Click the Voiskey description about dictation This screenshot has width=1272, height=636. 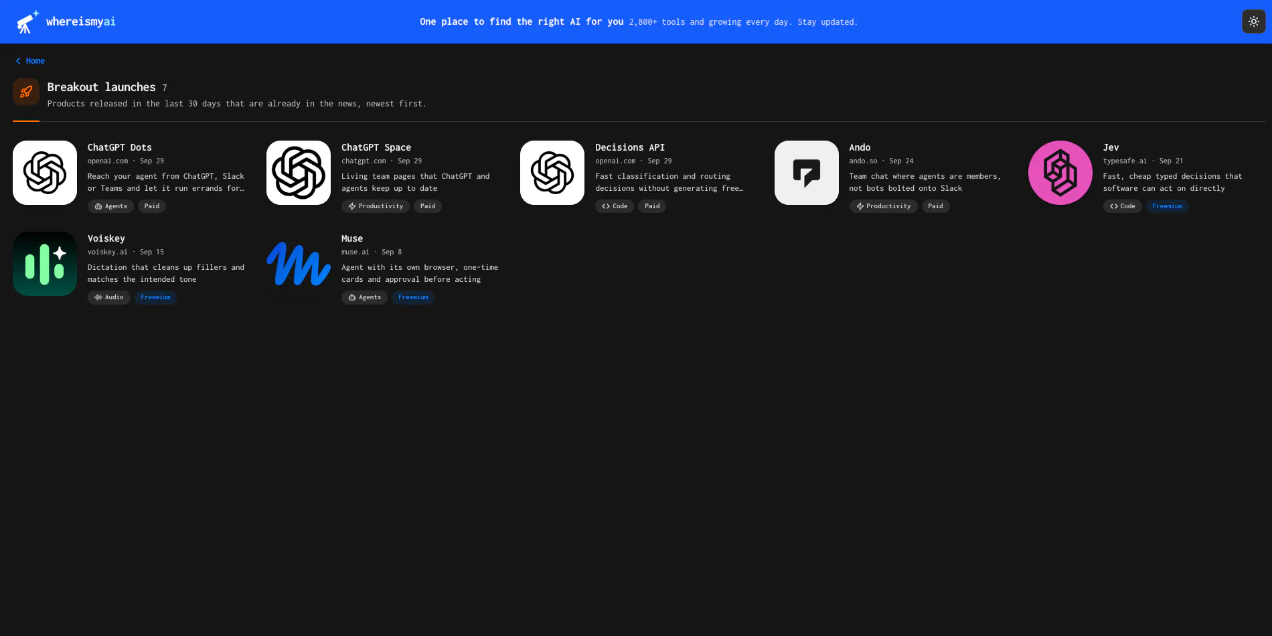coord(166,273)
